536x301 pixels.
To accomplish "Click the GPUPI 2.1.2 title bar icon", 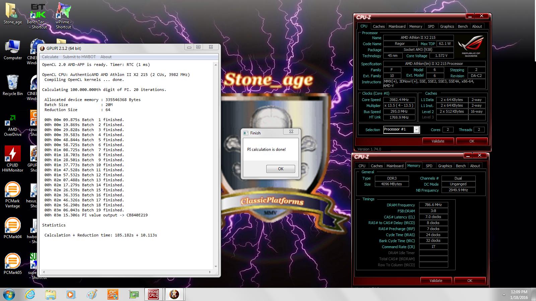I will [x=43, y=48].
